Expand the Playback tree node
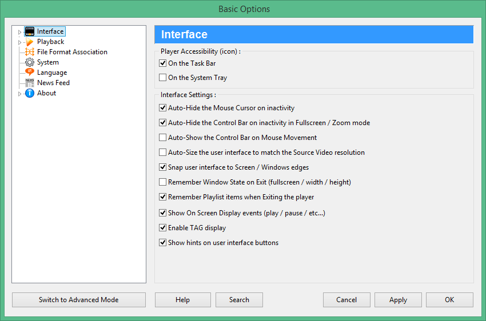The image size is (486, 321). click(19, 42)
